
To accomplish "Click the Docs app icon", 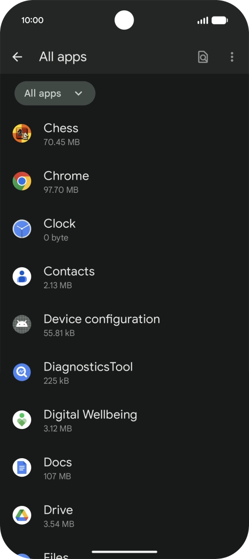I will click(22, 468).
